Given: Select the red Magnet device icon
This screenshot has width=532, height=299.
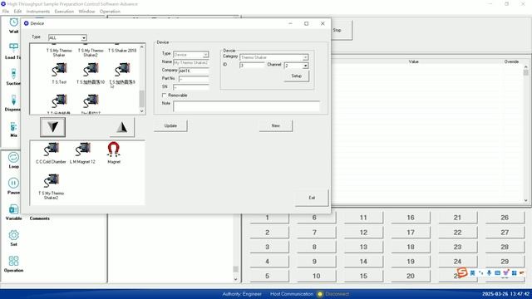Looking at the screenshot, I should coord(114,149).
